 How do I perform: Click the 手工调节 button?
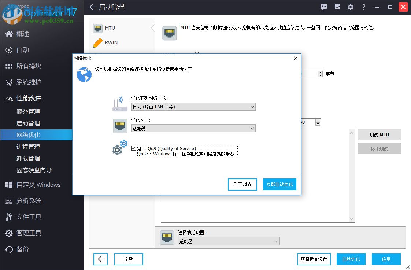(242, 184)
